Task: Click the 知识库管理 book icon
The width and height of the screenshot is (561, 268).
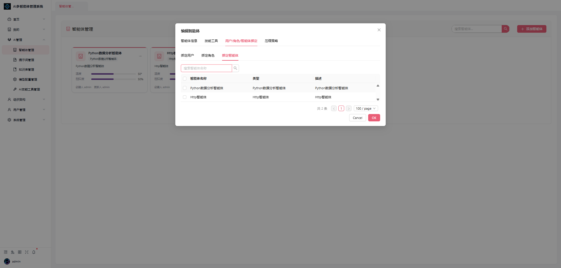Action: [15, 69]
